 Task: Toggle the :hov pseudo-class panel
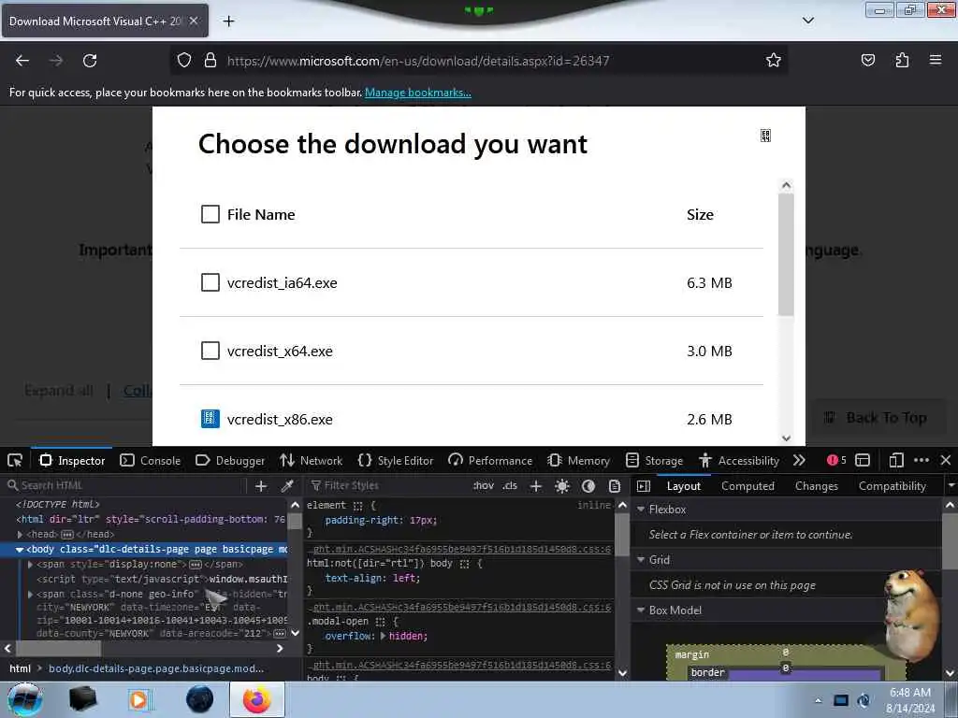(484, 486)
